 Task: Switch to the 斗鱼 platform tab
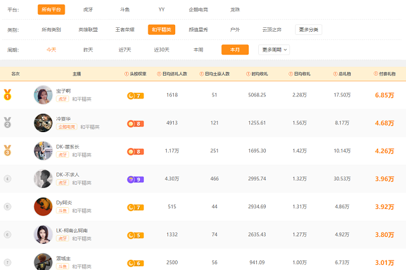tap(126, 10)
